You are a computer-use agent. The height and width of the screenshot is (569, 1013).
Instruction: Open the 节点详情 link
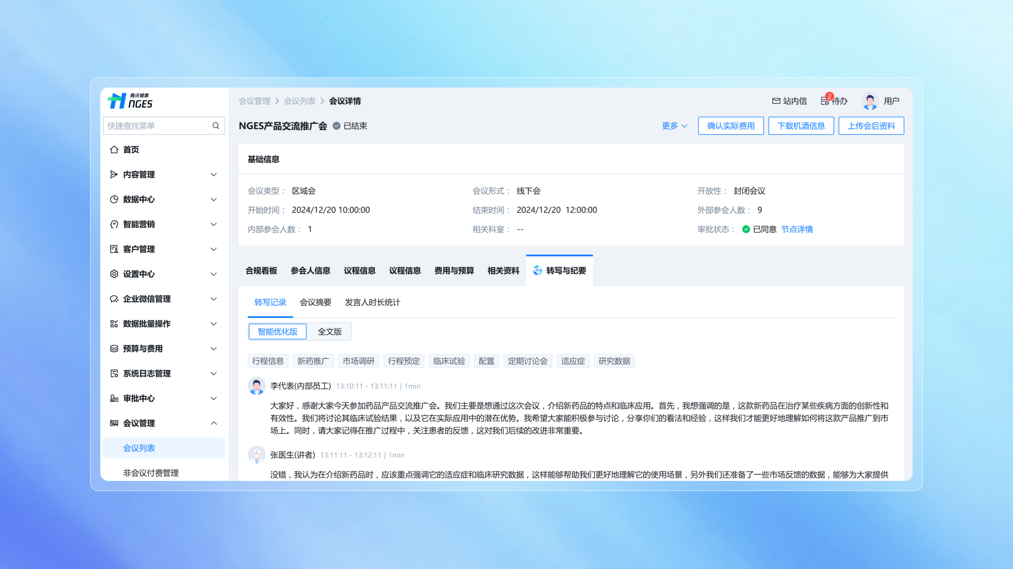pyautogui.click(x=797, y=229)
